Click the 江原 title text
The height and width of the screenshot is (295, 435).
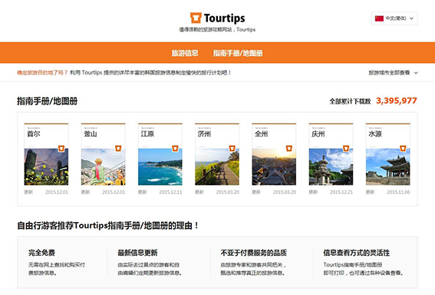147,134
